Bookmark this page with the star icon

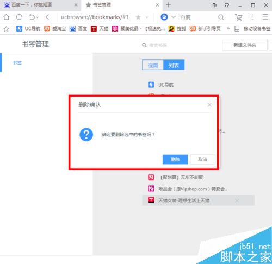(138, 17)
